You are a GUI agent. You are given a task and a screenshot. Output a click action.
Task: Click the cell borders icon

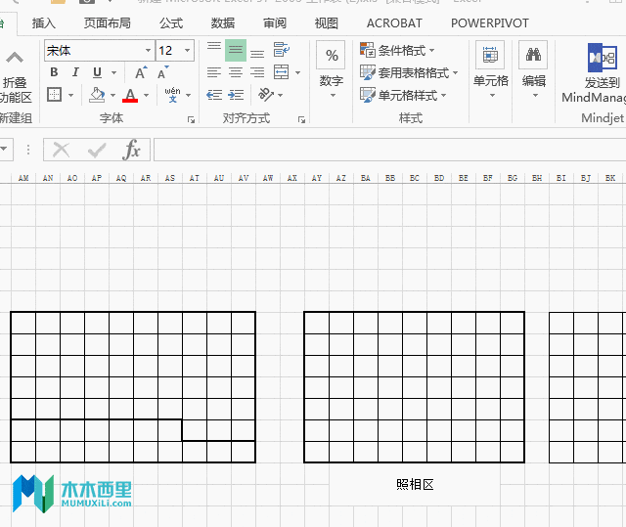(55, 95)
